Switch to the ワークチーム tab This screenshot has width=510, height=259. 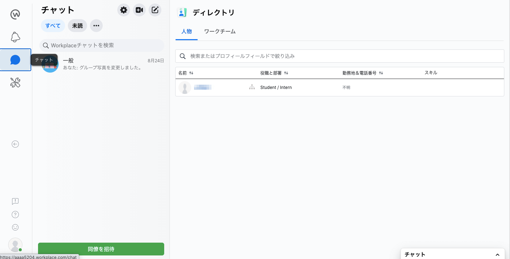pos(220,32)
